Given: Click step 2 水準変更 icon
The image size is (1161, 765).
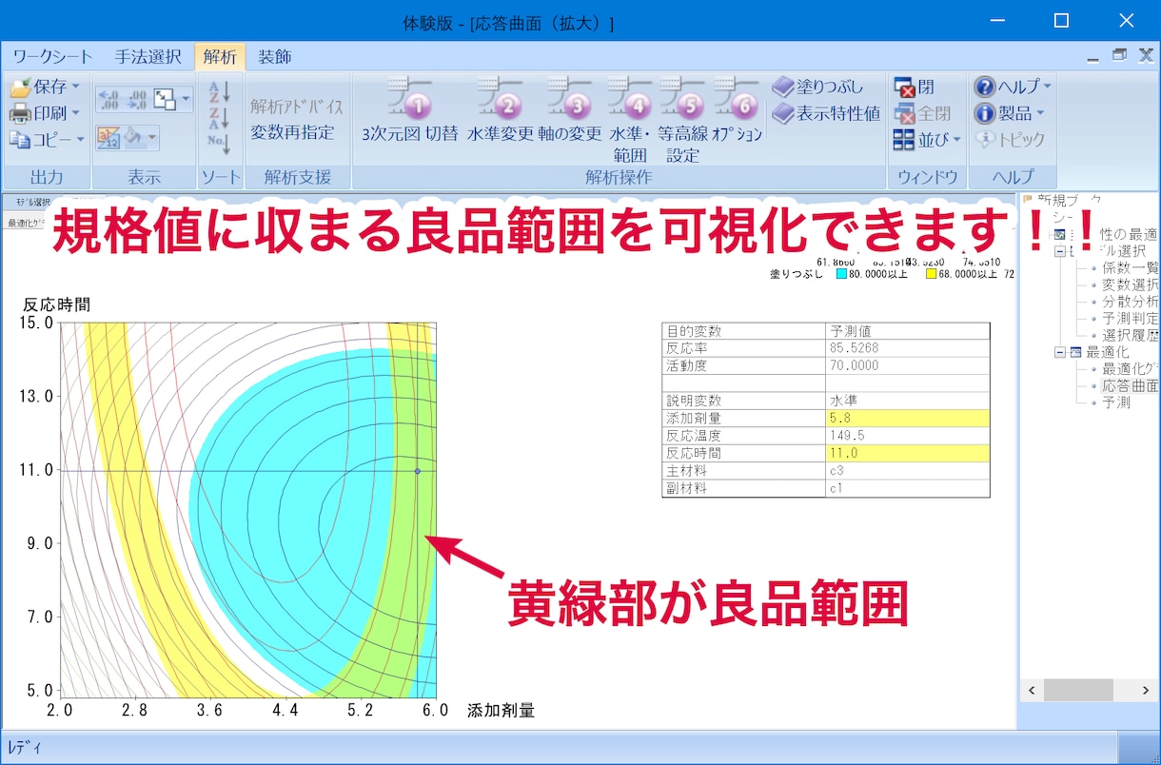Looking at the screenshot, I should pos(501,98).
